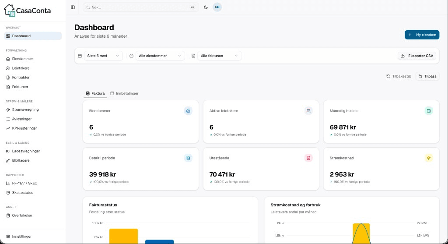Screen dimensions: 448x244
Task: Click the yellow bar in Fakturastatus chart
Action: pyautogui.click(x=123, y=236)
